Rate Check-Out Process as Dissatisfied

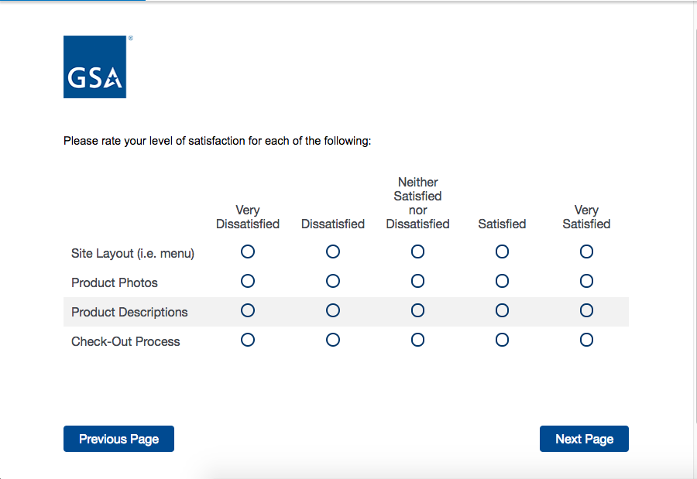[333, 340]
